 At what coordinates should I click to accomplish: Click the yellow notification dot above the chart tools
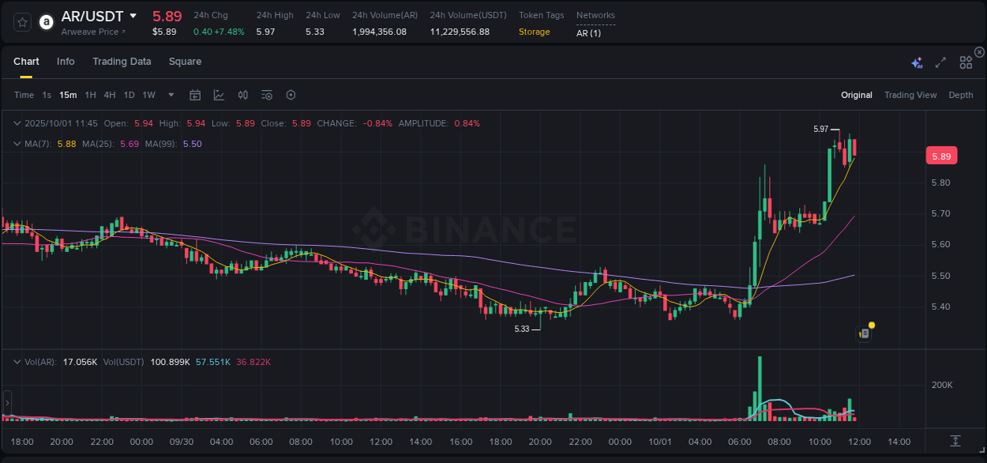point(870,324)
